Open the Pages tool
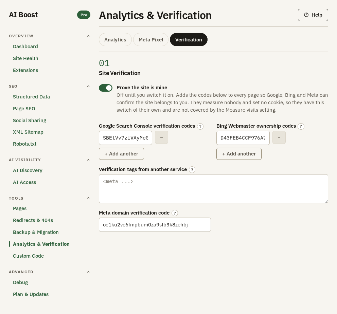Image resolution: width=337 pixels, height=314 pixels. [x=20, y=208]
